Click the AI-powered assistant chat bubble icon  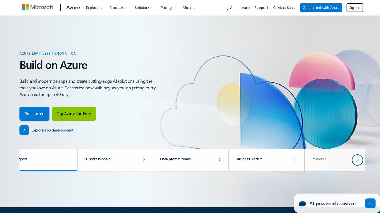coord(302,204)
